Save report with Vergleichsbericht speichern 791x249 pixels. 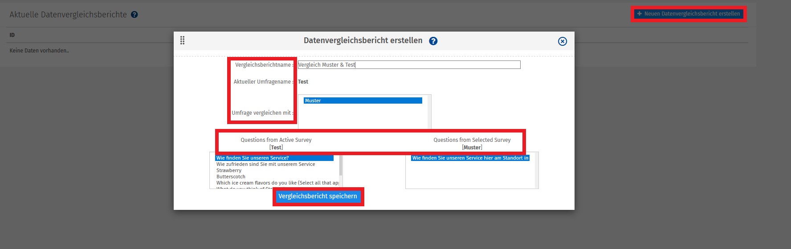point(318,196)
